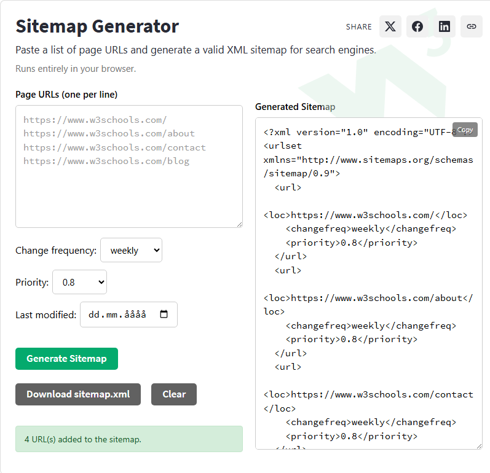Open the Priority dropdown
This screenshot has width=490, height=473.
(80, 282)
